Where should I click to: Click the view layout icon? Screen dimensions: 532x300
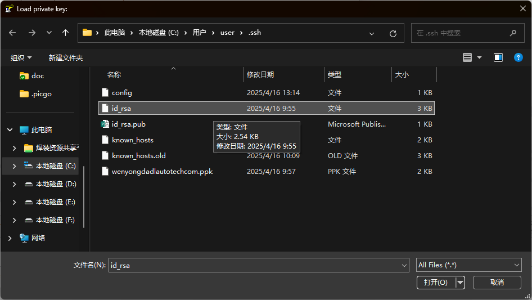467,57
